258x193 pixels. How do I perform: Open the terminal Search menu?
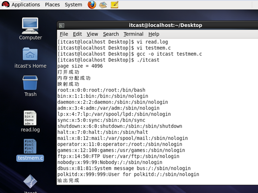pos(111,34)
